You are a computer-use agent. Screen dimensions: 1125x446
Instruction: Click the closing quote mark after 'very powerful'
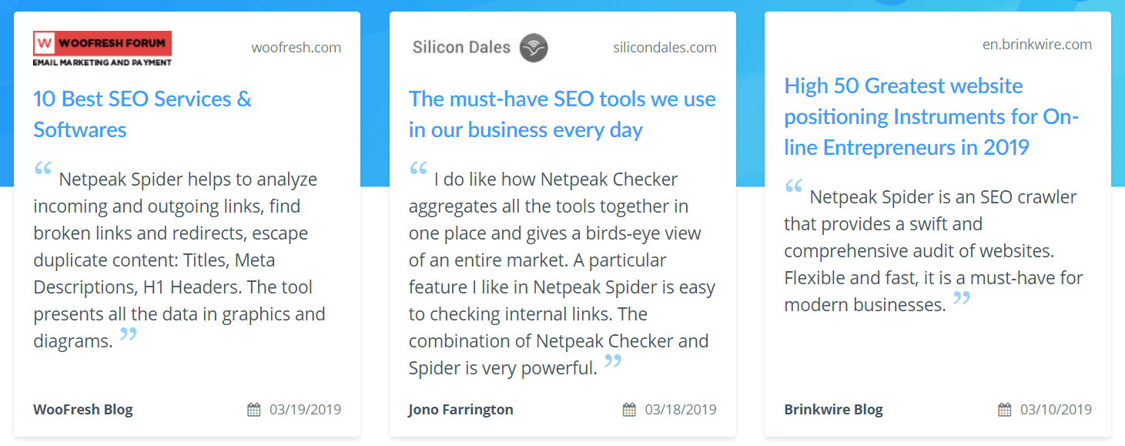[613, 361]
